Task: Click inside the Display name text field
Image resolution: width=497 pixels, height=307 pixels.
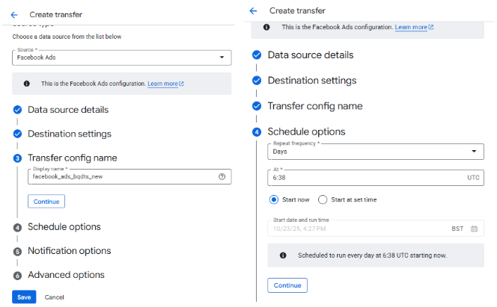Action: 120,177
